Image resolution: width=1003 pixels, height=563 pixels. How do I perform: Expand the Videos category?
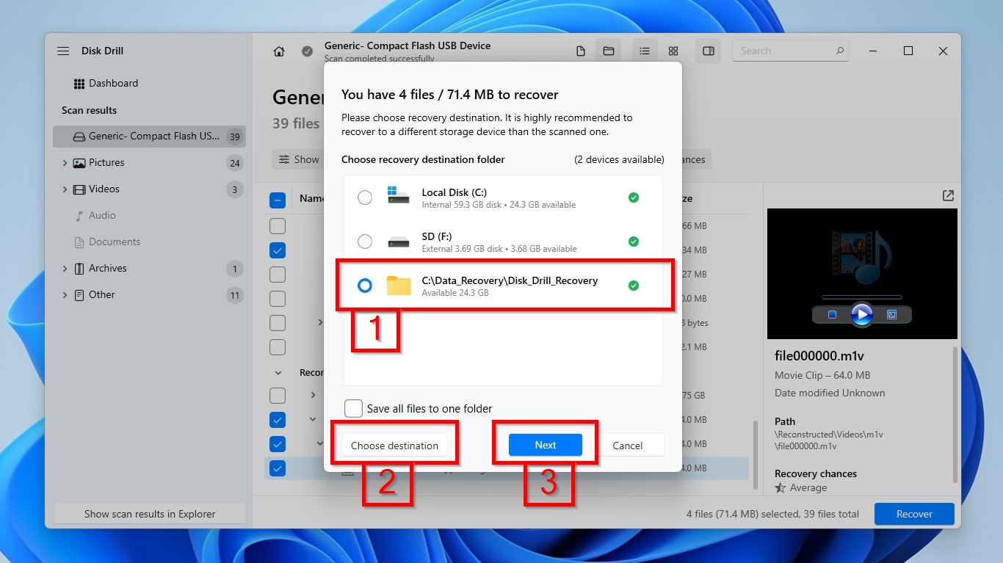[x=65, y=189]
